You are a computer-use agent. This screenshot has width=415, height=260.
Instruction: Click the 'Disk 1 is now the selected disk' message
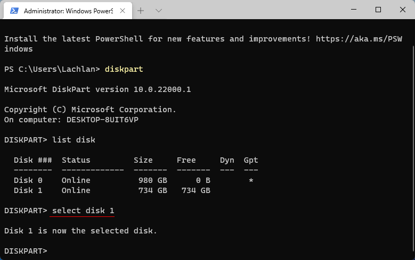80,231
